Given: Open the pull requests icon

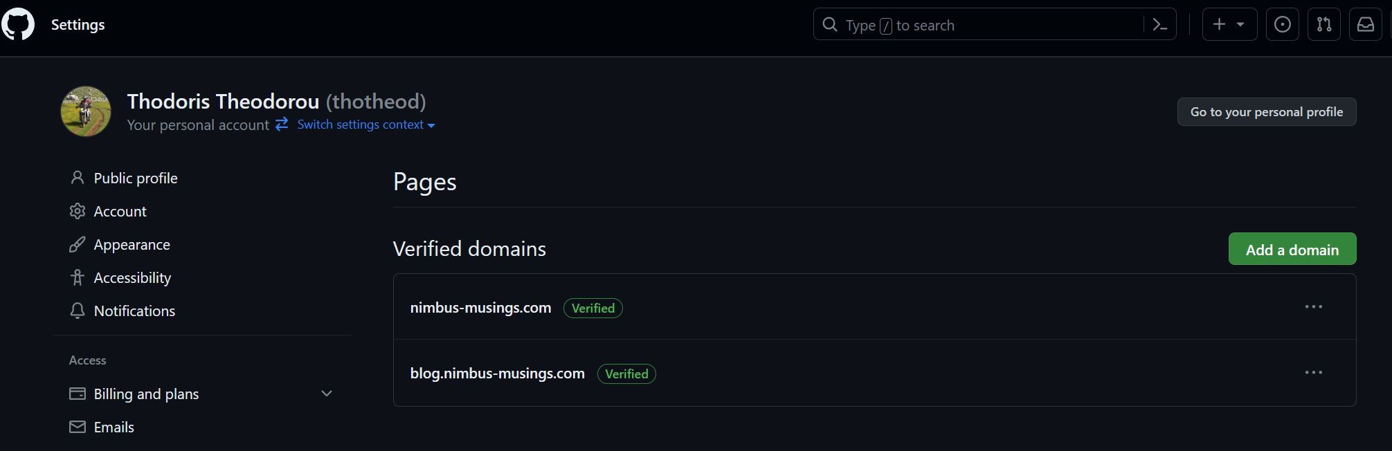Looking at the screenshot, I should click(1323, 25).
